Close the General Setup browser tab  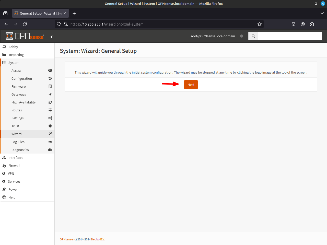point(65,13)
